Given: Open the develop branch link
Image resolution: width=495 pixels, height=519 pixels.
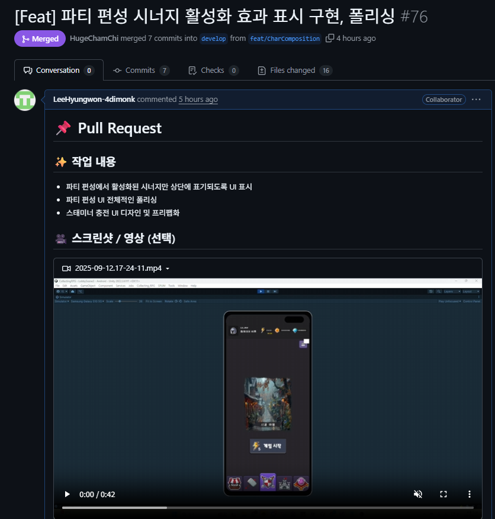Looking at the screenshot, I should point(213,39).
